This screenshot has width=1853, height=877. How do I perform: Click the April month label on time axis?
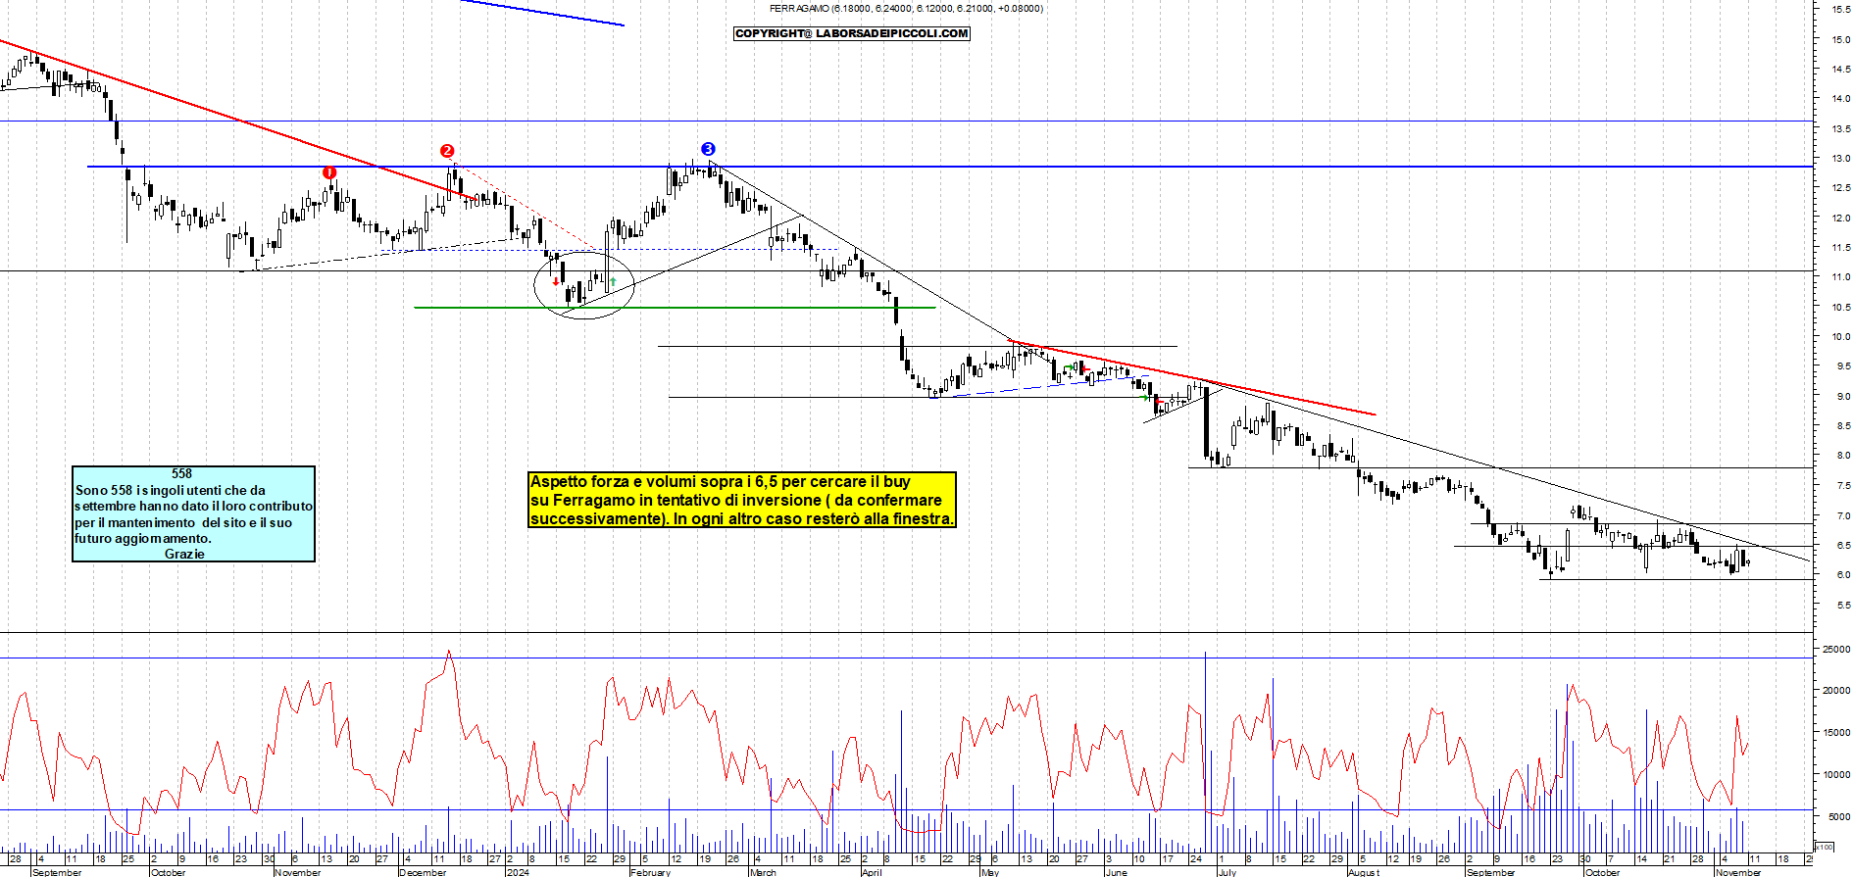point(872,872)
